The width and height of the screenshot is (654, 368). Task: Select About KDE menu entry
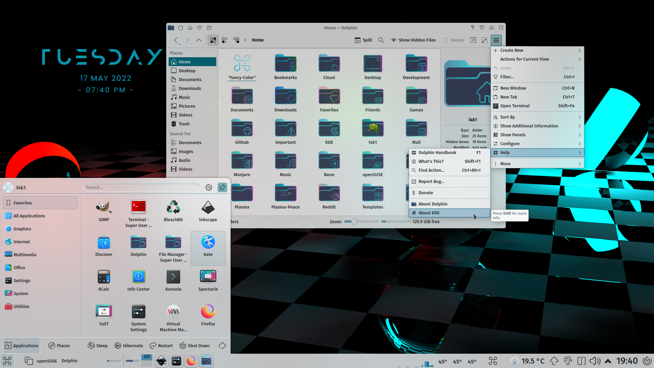(450, 213)
